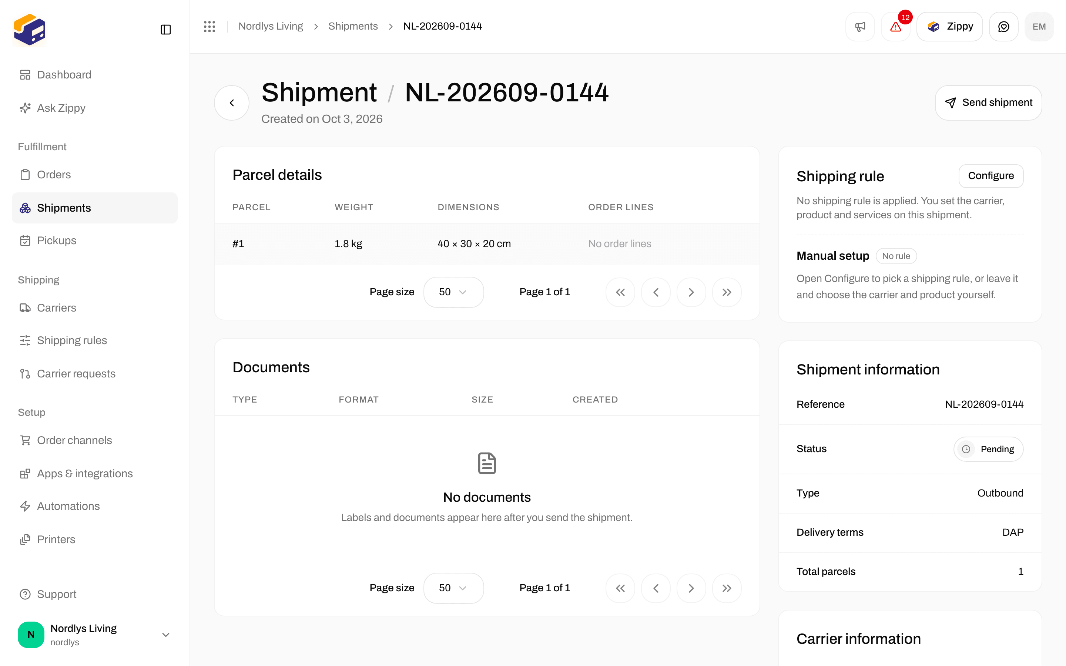Click No order lines cell
The width and height of the screenshot is (1066, 666).
[619, 243]
